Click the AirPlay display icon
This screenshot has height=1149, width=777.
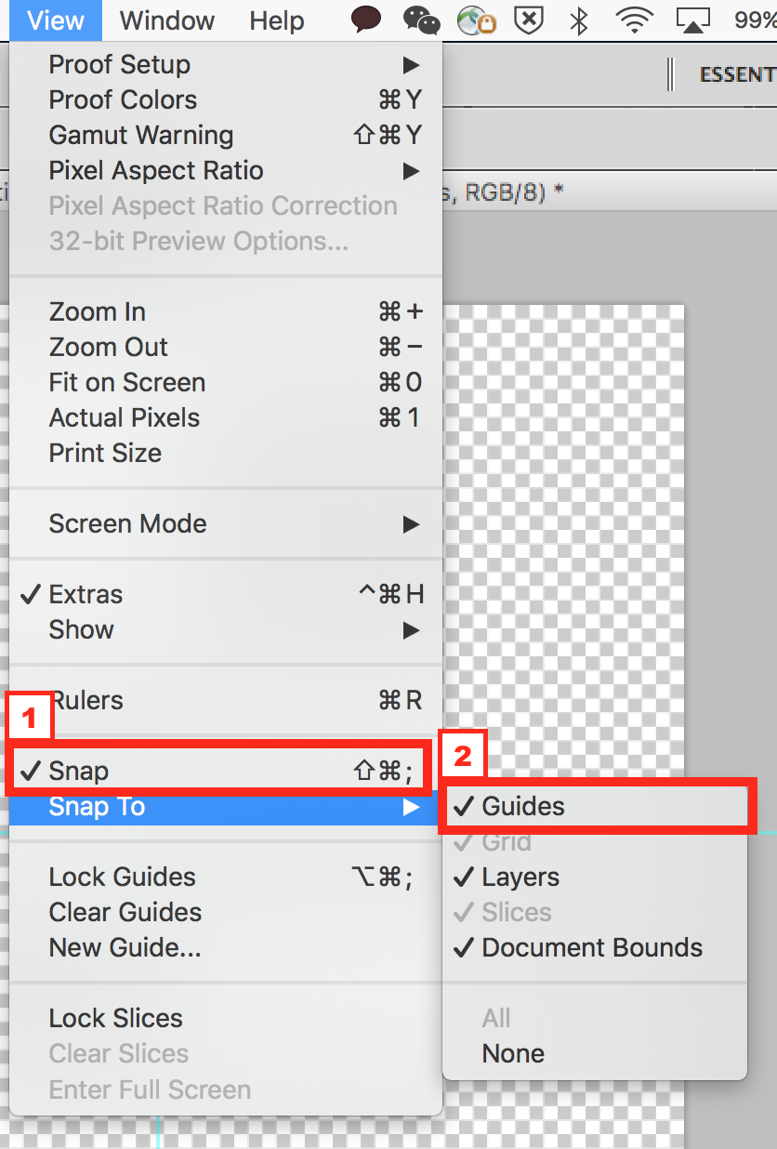click(692, 20)
